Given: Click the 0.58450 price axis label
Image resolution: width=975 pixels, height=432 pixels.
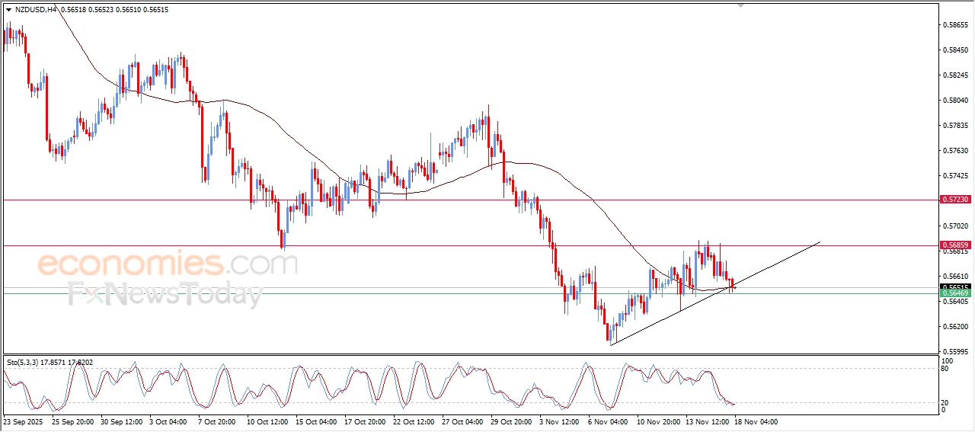Looking at the screenshot, I should pyautogui.click(x=956, y=50).
